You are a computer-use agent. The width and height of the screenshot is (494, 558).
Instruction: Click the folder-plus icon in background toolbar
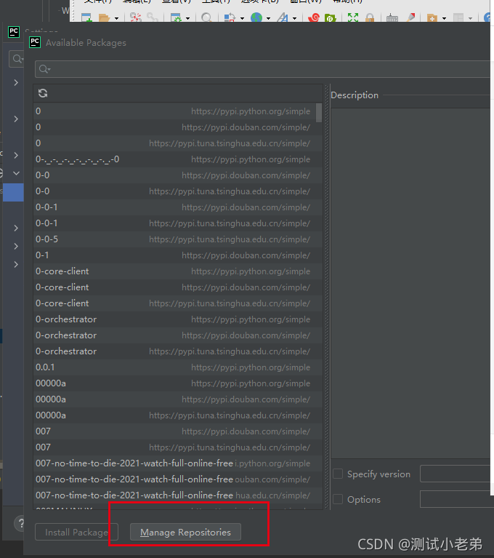pos(432,17)
